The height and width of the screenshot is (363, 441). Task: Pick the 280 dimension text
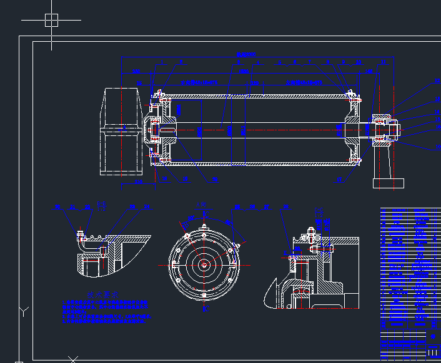click(136, 71)
